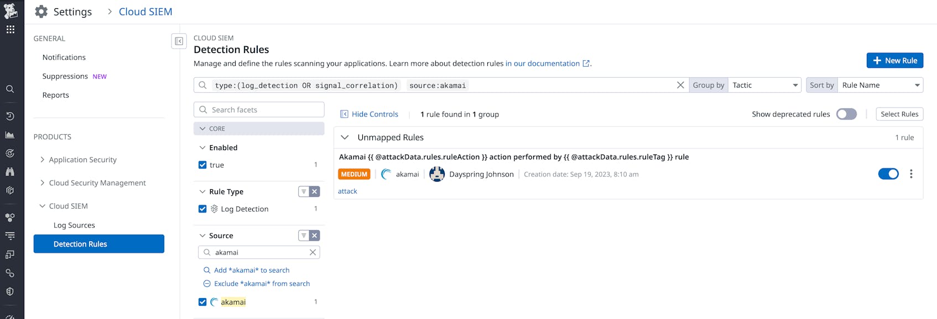Select the Monitors icon in the left rail
937x319 pixels.
click(x=10, y=153)
